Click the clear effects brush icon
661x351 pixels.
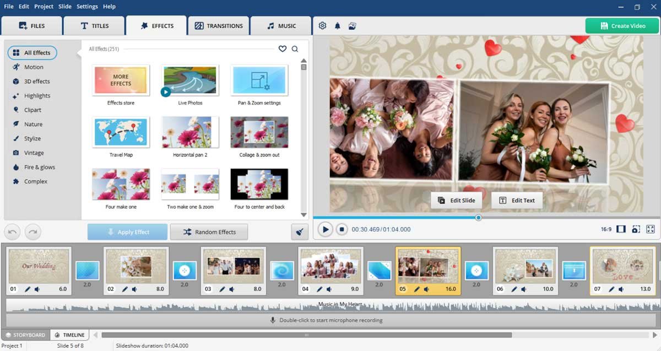click(300, 232)
